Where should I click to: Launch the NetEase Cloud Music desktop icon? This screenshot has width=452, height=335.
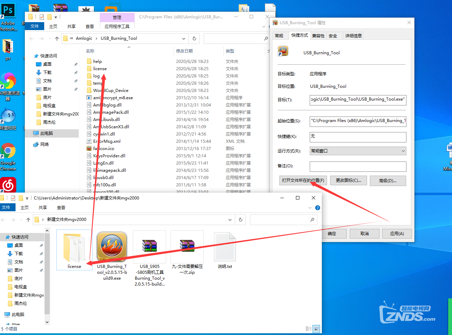tap(8, 185)
